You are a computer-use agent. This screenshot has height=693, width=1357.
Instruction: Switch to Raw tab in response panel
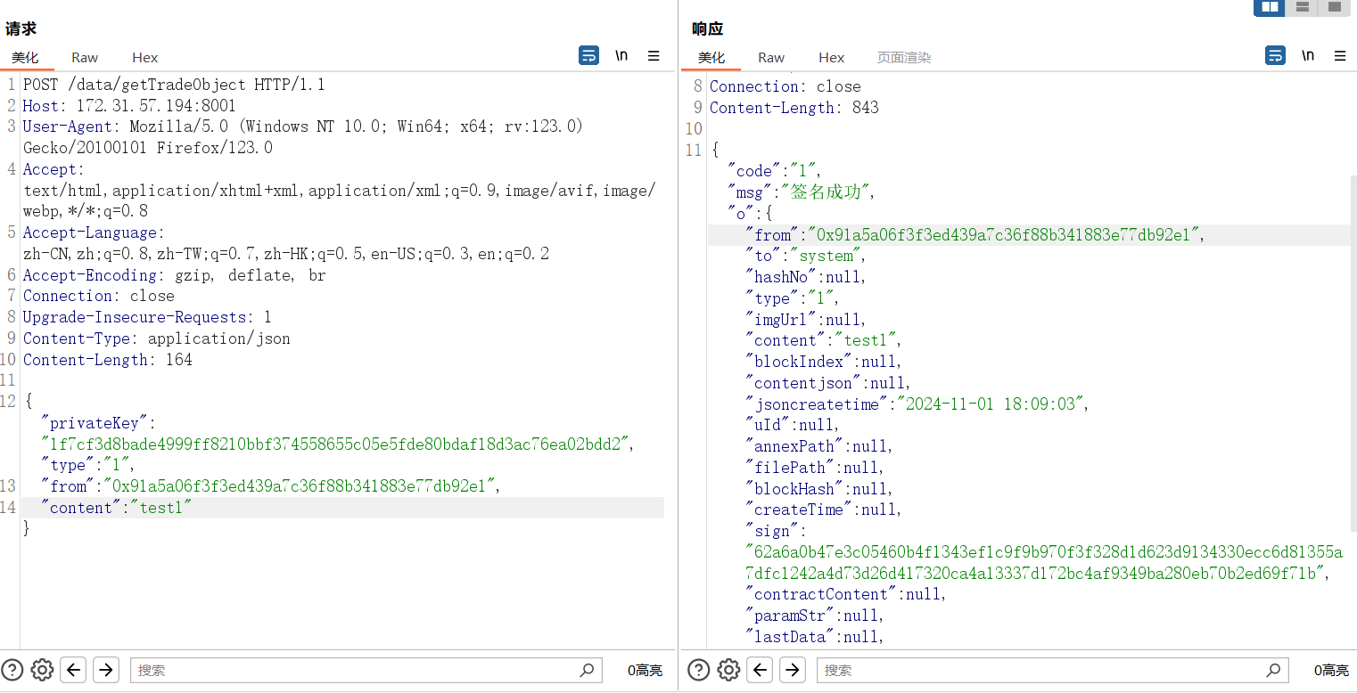tap(771, 57)
